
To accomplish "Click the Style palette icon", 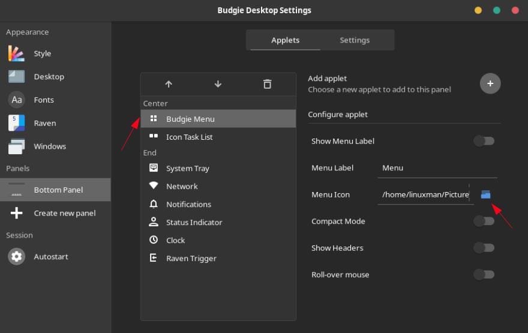I will (16, 53).
